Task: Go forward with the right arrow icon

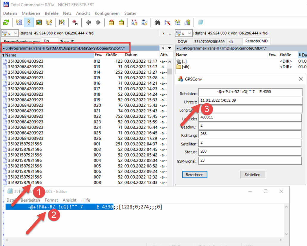Action: [x=98, y=22]
